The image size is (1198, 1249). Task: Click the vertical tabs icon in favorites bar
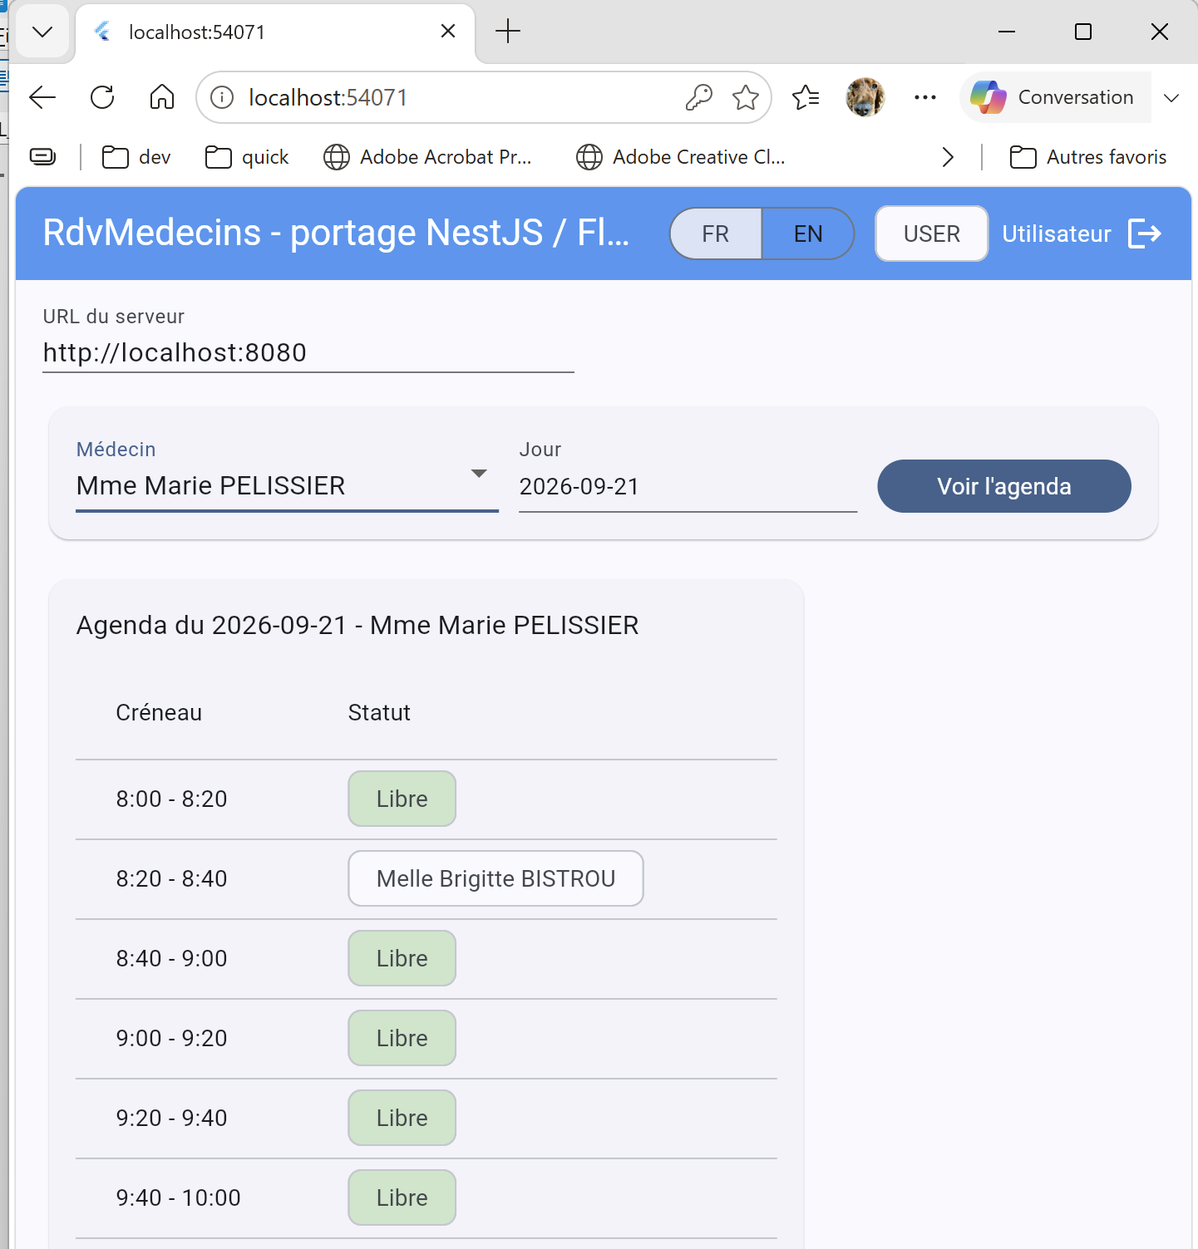coord(42,156)
